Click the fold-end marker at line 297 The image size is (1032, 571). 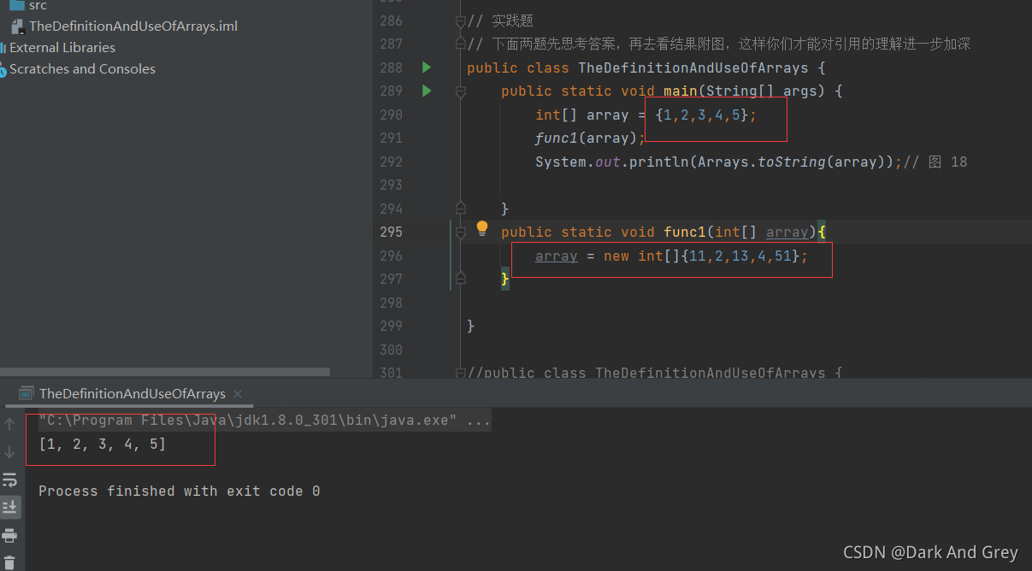[x=461, y=278]
